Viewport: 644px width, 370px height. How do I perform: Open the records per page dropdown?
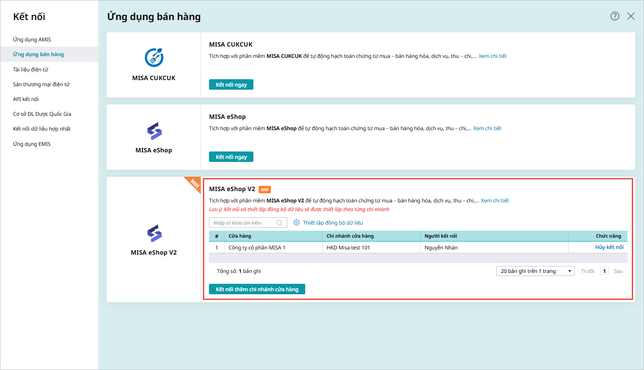(535, 271)
